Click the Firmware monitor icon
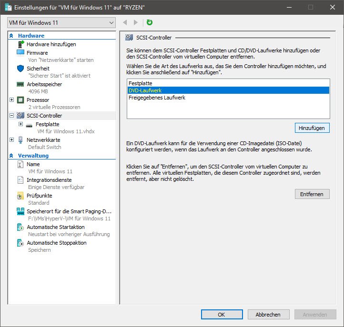 click(x=20, y=52)
